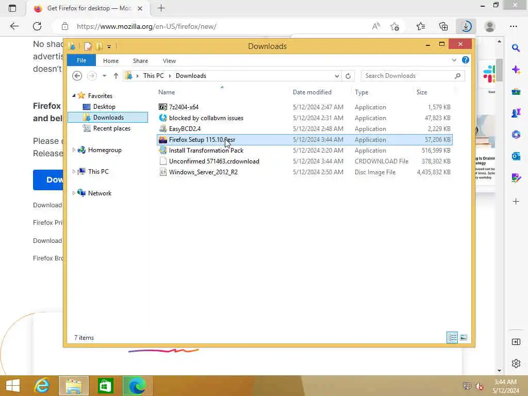Click the Explorer search magnifier icon
The width and height of the screenshot is (528, 396).
click(x=457, y=76)
